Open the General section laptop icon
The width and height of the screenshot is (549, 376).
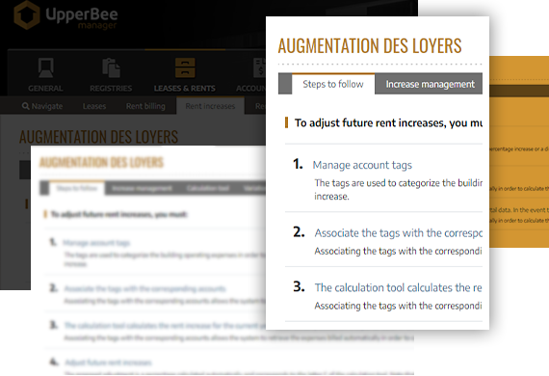pos(46,67)
